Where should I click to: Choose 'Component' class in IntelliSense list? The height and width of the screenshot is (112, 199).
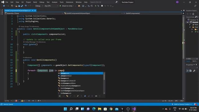[x=81, y=78]
